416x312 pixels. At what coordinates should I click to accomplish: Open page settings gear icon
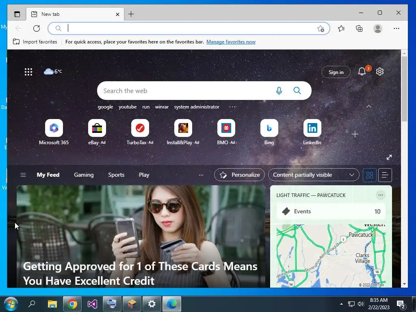pos(380,71)
